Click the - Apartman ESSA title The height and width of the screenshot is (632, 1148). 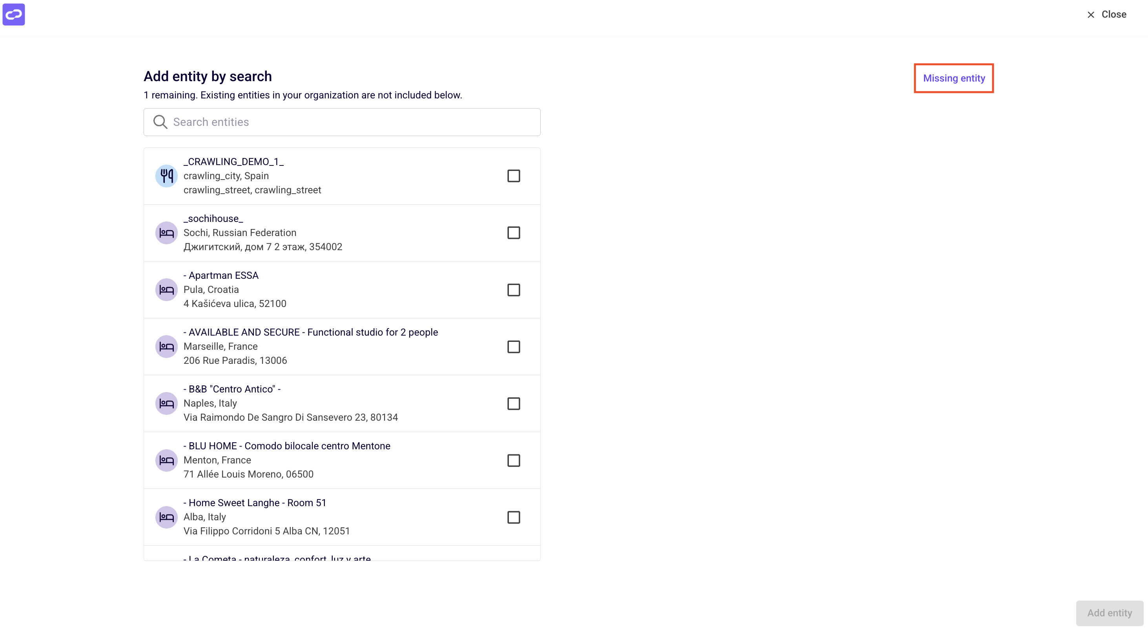tap(221, 275)
